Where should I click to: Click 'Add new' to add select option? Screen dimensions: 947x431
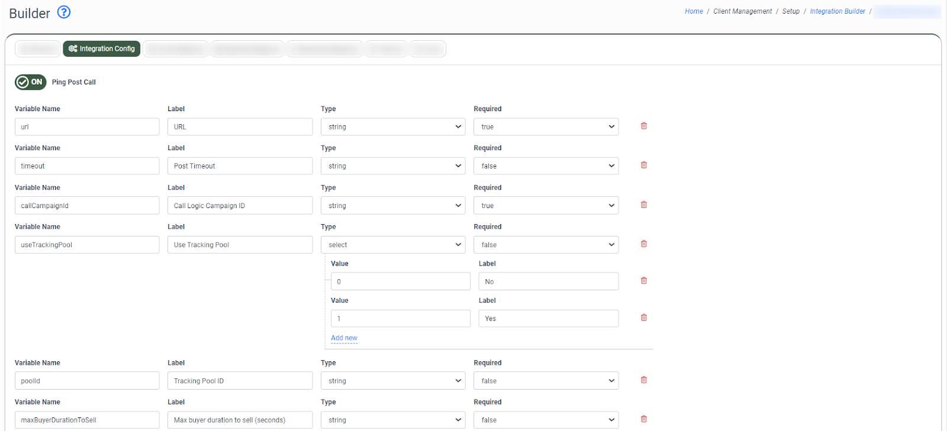344,338
